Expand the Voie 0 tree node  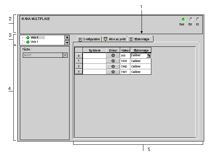[x=23, y=38]
